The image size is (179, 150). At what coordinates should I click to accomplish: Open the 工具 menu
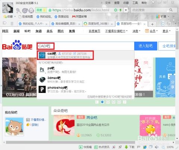tap(135, 3)
